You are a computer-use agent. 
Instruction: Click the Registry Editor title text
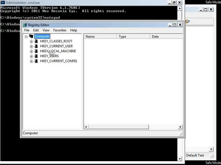39,25
